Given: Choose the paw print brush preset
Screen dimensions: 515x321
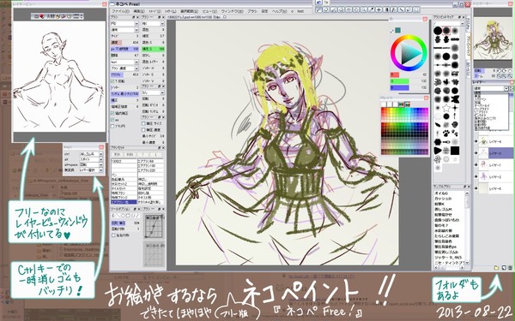Looking at the screenshot, I should tap(446, 134).
